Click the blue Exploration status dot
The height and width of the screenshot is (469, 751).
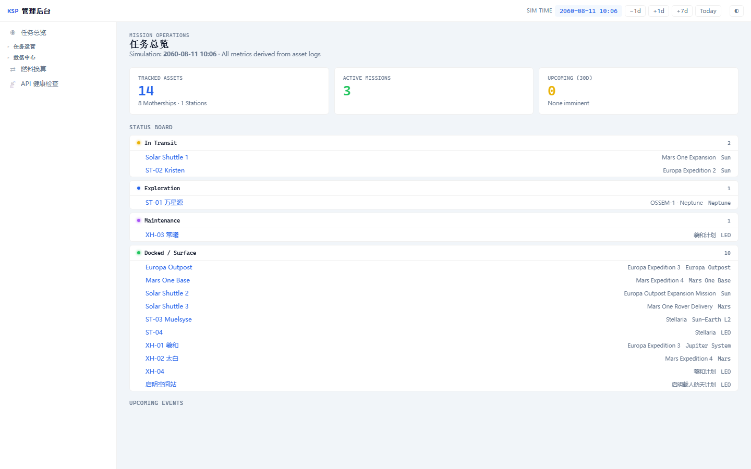139,188
